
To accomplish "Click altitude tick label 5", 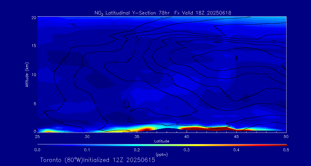I will (35, 103).
